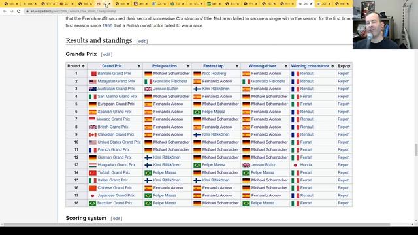This screenshot has width=418, height=235.
Task: Click the Japan flag beside Honda
Action: [x=295, y=165]
